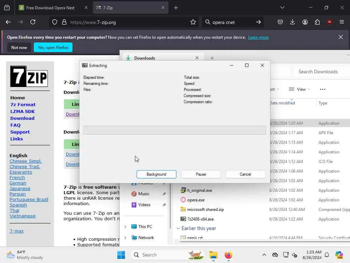This screenshot has width=350, height=263.
Task: Click the opera cnet search field
Action: [232, 22]
